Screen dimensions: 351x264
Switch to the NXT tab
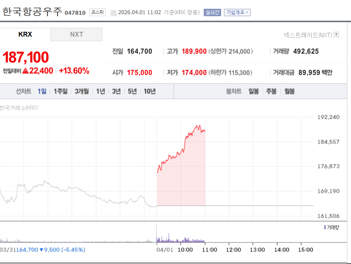76,34
